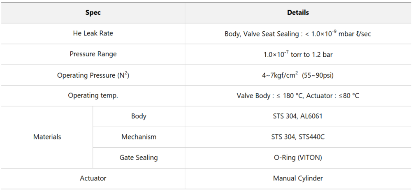Click the 55~90psi text
Viewport: 413px width, 190px height.
318,75
